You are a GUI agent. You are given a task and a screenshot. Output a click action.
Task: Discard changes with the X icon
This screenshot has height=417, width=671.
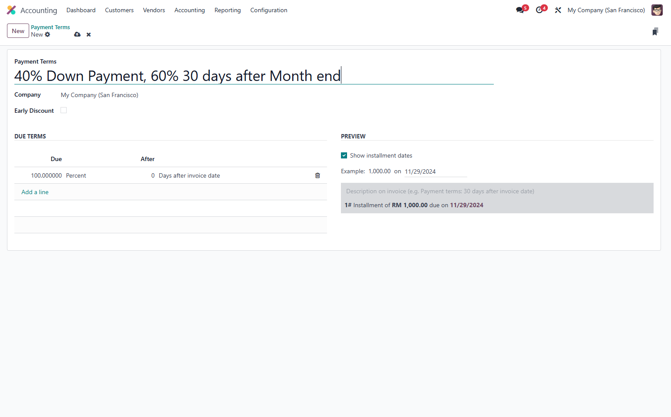point(88,34)
